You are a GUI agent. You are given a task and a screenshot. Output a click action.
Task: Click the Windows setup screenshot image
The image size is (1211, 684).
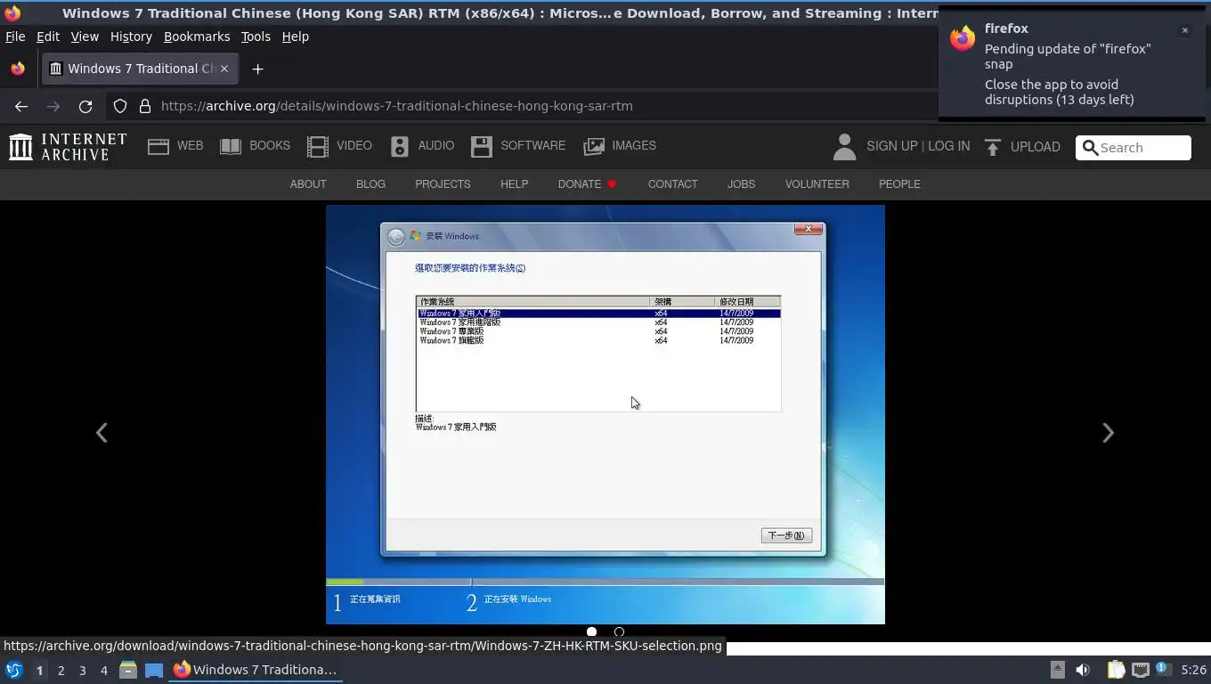(x=605, y=414)
